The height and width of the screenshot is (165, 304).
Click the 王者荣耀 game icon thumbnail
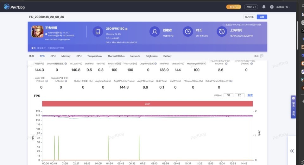tap(37, 31)
